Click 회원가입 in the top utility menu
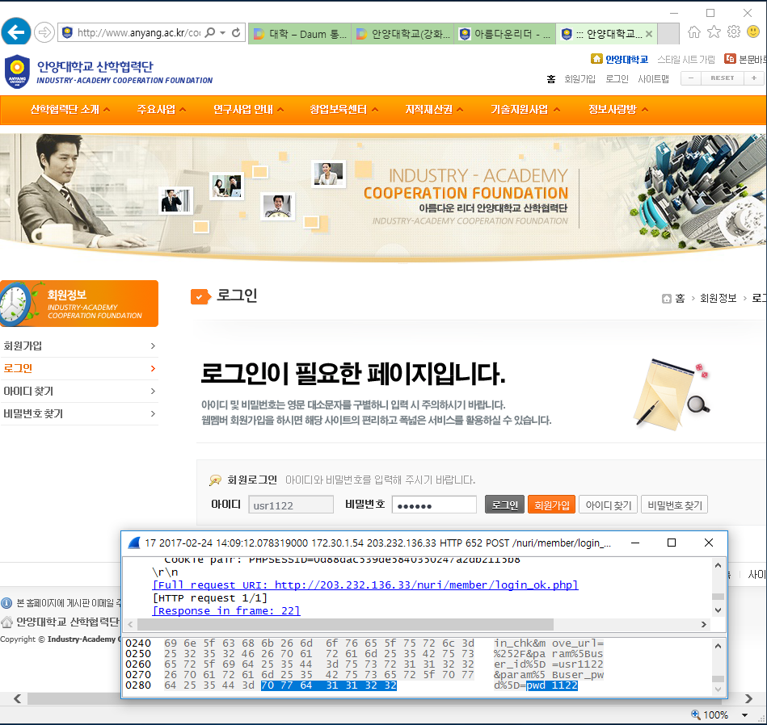The height and width of the screenshot is (725, 767). tap(579, 79)
